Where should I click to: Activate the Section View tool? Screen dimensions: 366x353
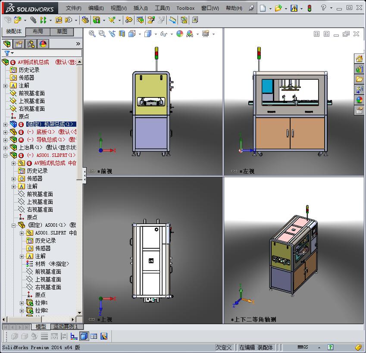tap(121, 34)
